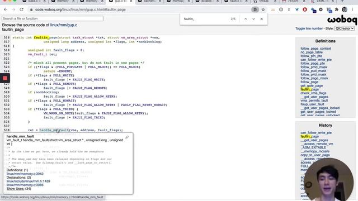Open the linux/mm/gup.c breadcrumb link
The height and width of the screenshot is (201, 358).
click(64, 25)
